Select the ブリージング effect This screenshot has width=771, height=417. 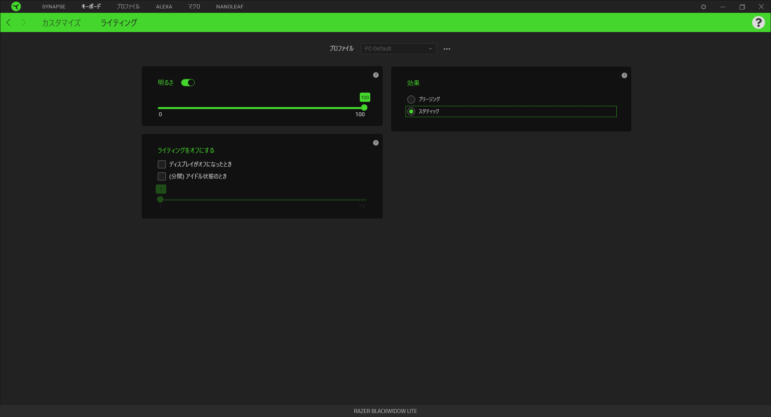point(411,99)
